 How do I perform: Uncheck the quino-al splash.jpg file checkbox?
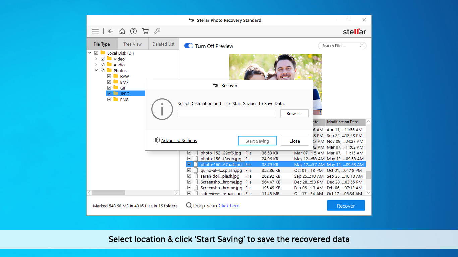tap(189, 170)
